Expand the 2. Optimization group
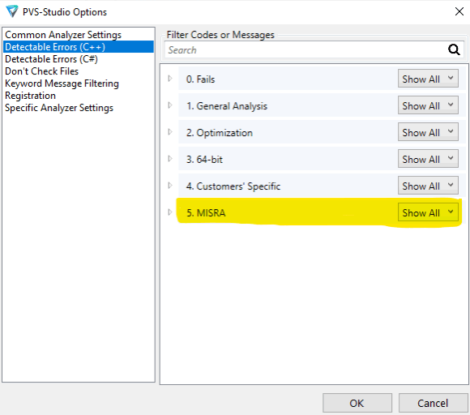Image resolution: width=470 pixels, height=415 pixels. pos(170,132)
